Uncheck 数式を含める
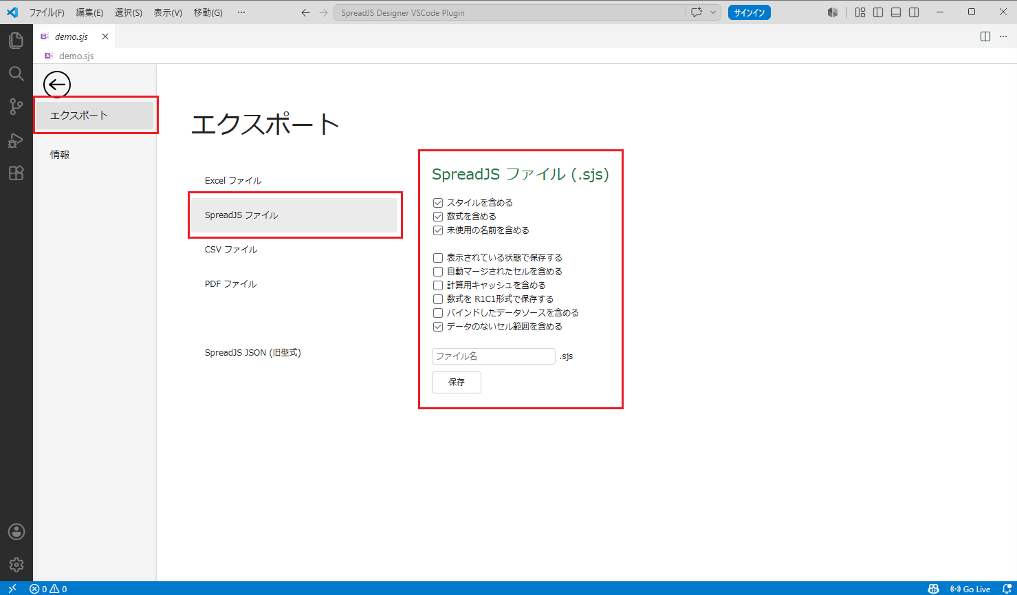 tap(438, 217)
